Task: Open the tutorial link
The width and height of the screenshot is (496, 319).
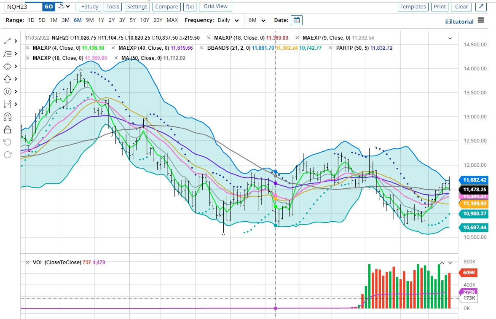Action: (x=459, y=21)
